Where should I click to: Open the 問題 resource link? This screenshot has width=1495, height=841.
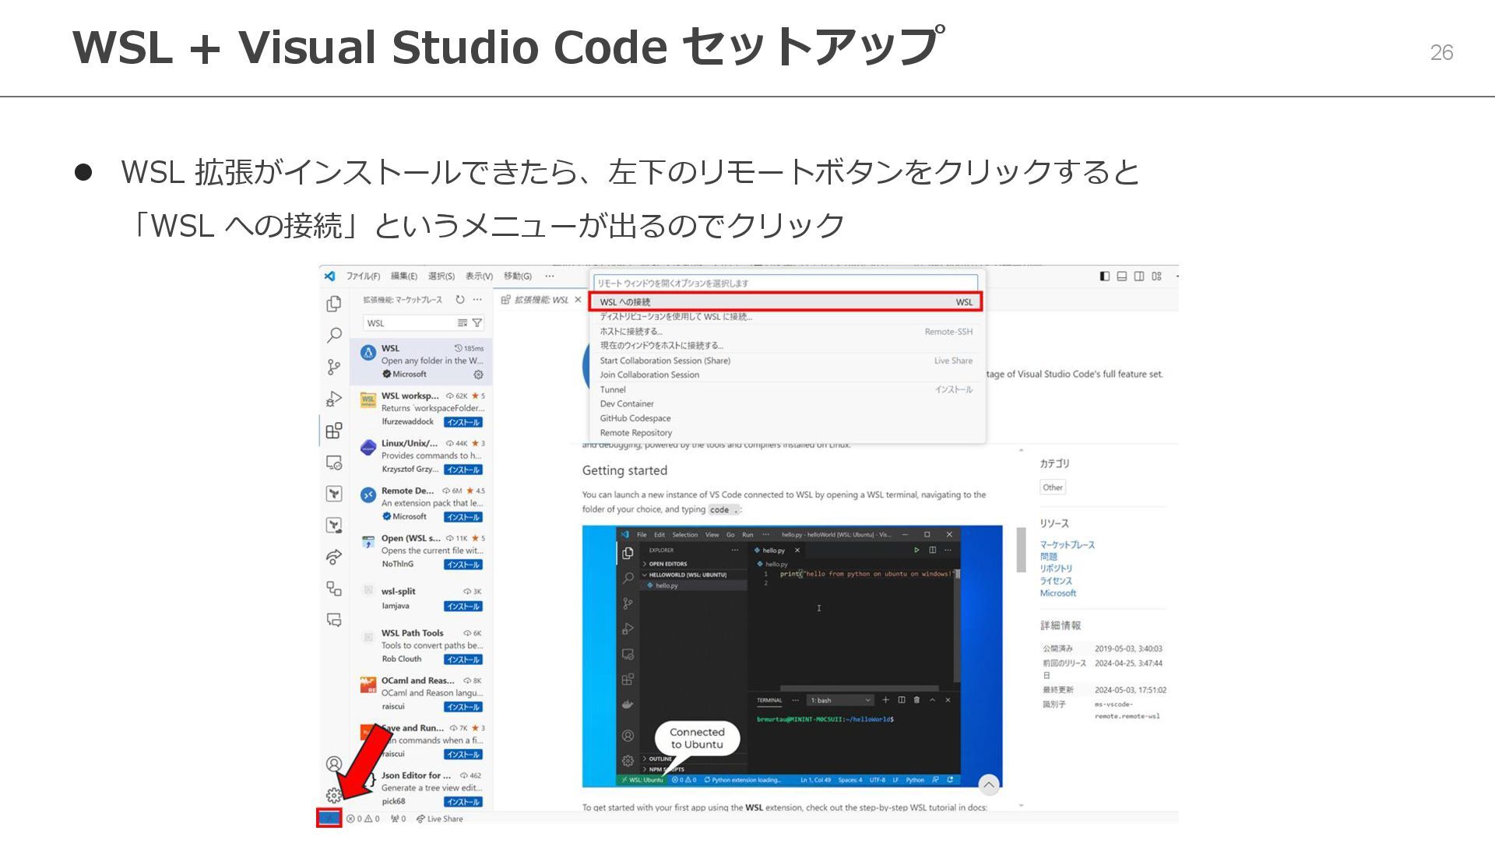click(x=1049, y=557)
